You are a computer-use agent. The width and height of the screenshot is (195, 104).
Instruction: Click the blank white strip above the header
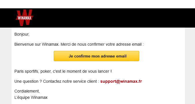pyautogui.click(x=98, y=4)
